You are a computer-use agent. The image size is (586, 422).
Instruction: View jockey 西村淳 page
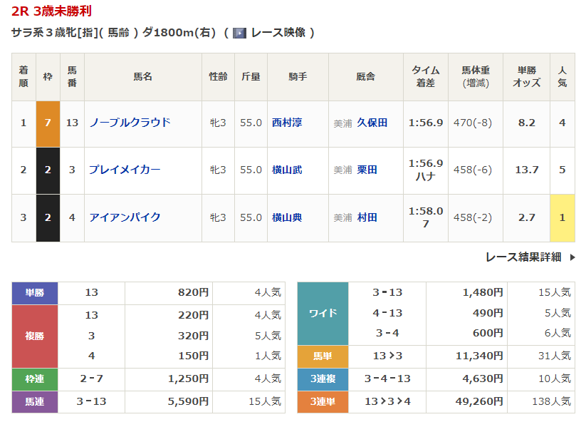coord(287,123)
